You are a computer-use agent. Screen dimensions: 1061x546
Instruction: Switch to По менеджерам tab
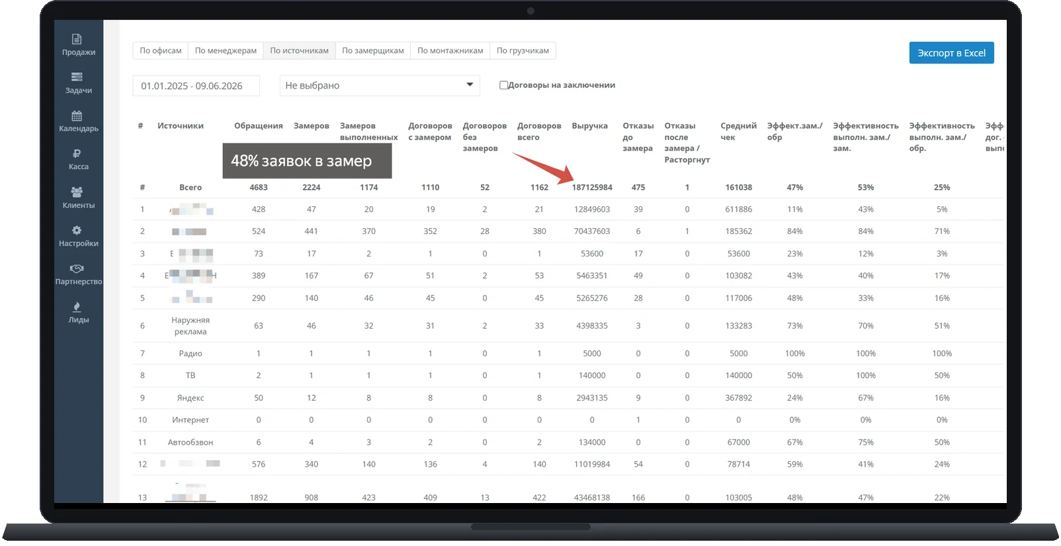226,51
